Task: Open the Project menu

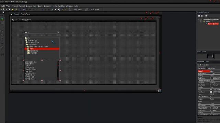Action: pyautogui.click(x=14, y=6)
